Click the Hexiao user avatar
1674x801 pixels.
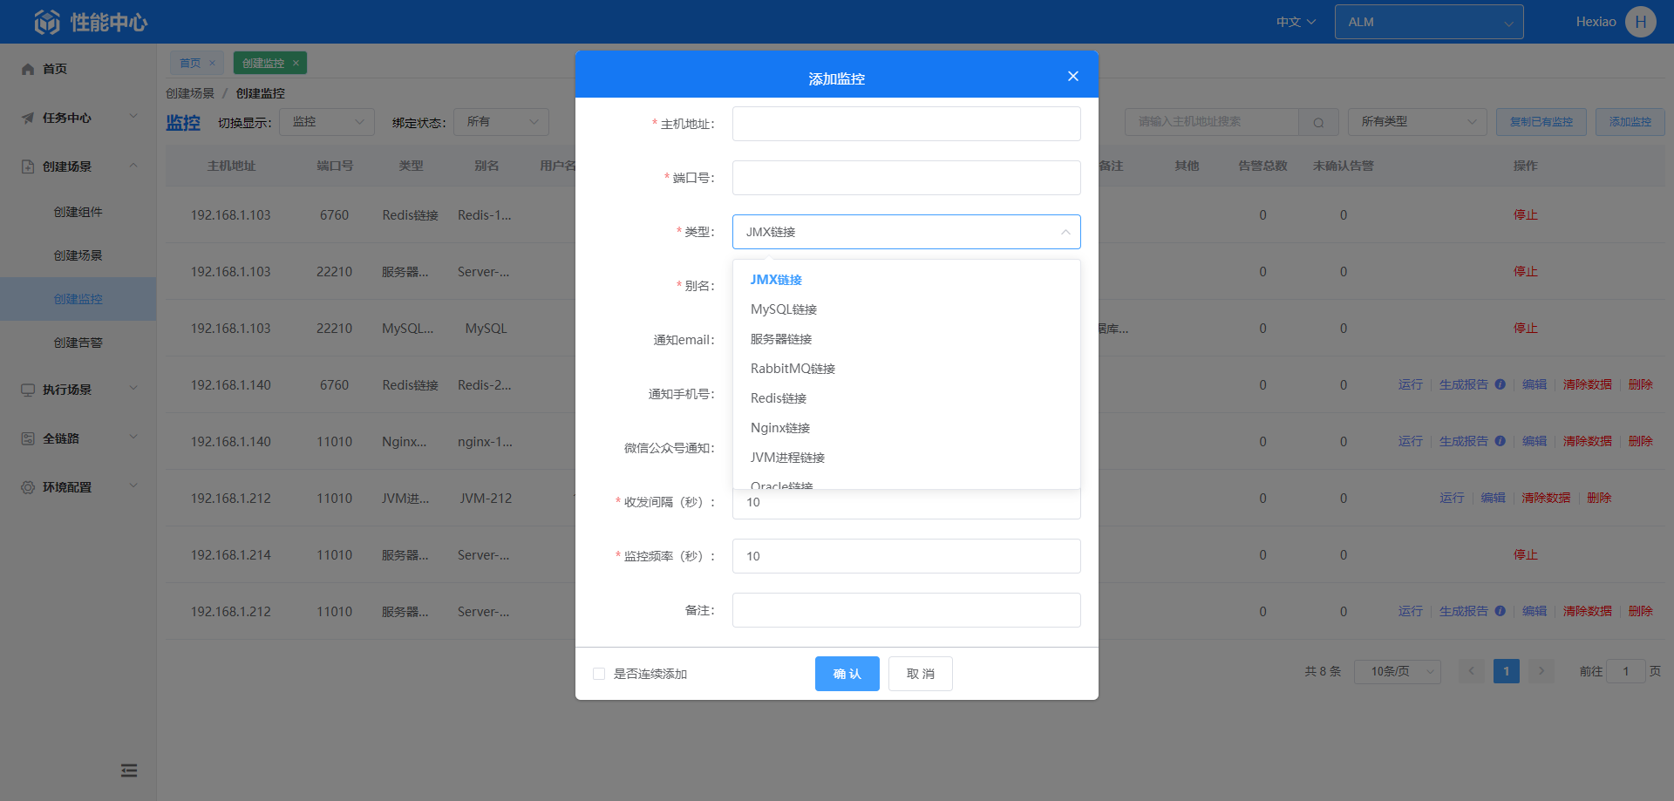[1640, 22]
